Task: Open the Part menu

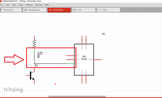Action: [x=14, y=5]
